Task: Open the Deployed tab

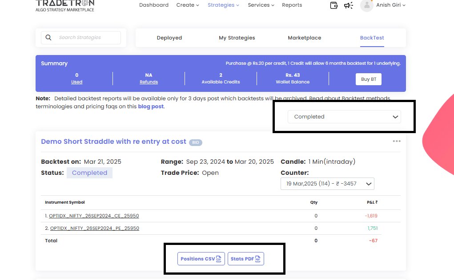Action: pos(169,38)
